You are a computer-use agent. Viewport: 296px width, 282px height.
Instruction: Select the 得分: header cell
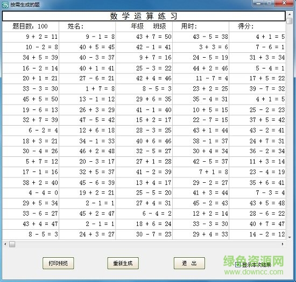pos(257,26)
